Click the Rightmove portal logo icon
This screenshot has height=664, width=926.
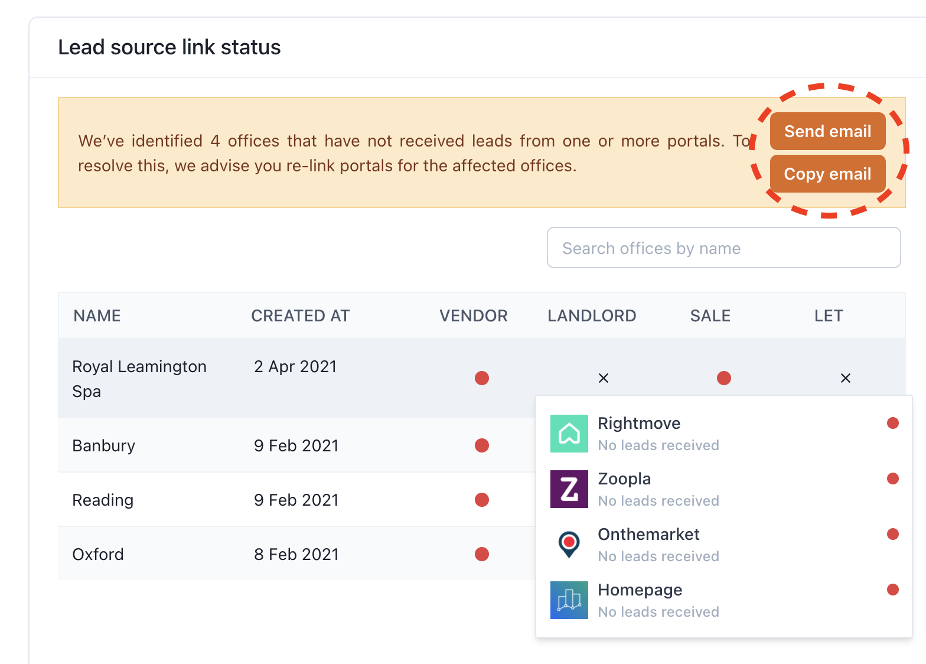point(569,434)
